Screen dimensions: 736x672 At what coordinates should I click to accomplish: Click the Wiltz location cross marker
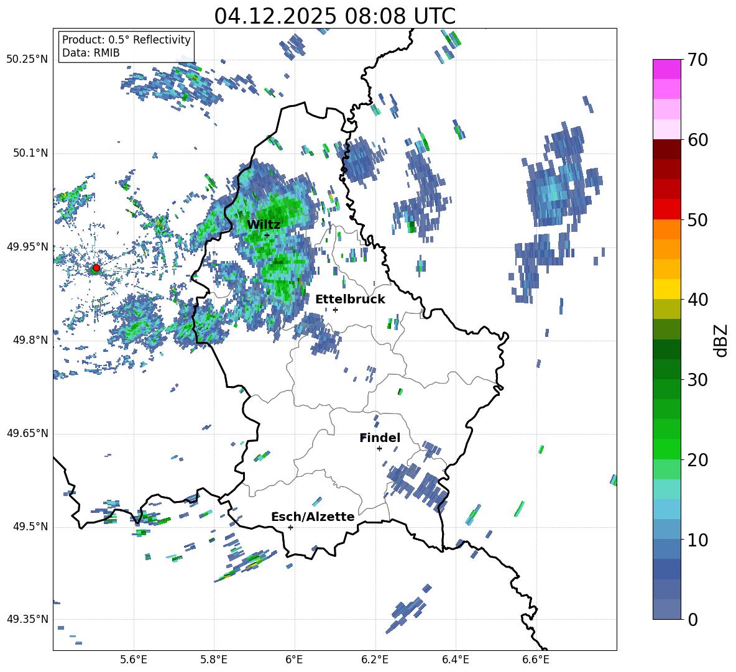coord(267,236)
